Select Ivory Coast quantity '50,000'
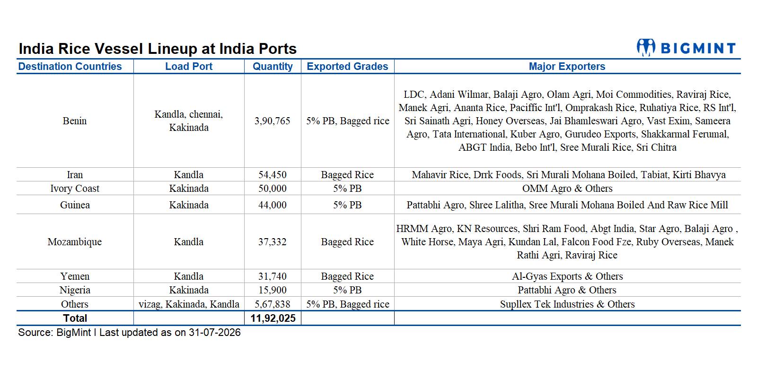Image resolution: width=757 pixels, height=378 pixels. [x=273, y=189]
